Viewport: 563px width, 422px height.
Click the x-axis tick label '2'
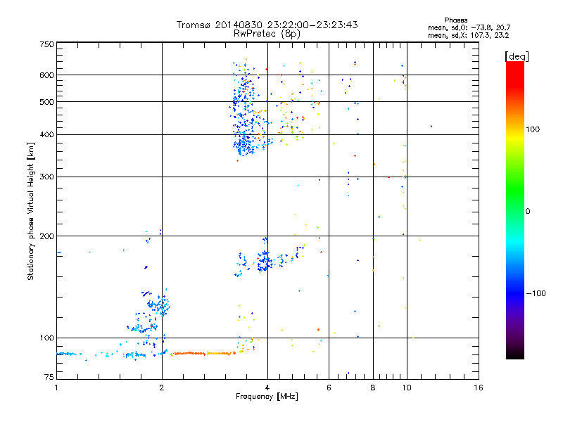pyautogui.click(x=162, y=388)
